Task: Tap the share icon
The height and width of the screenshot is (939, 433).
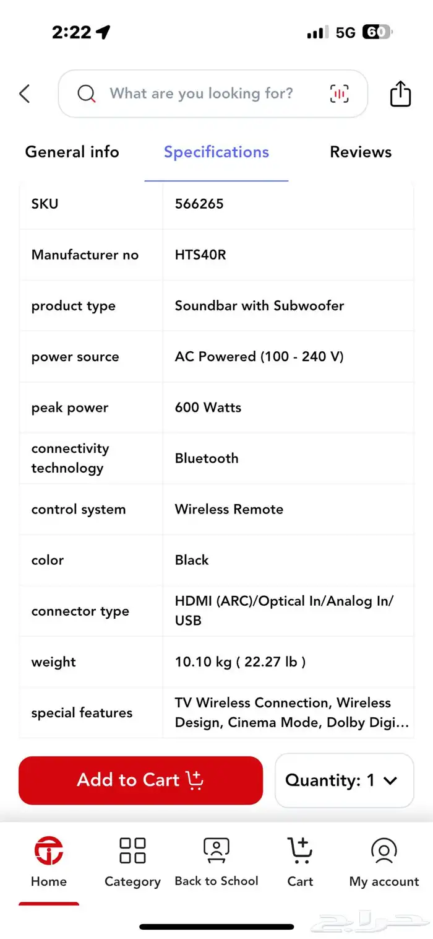Action: [400, 94]
